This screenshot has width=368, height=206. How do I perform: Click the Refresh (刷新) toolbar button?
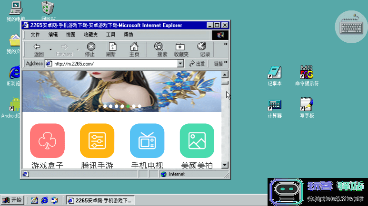111,49
